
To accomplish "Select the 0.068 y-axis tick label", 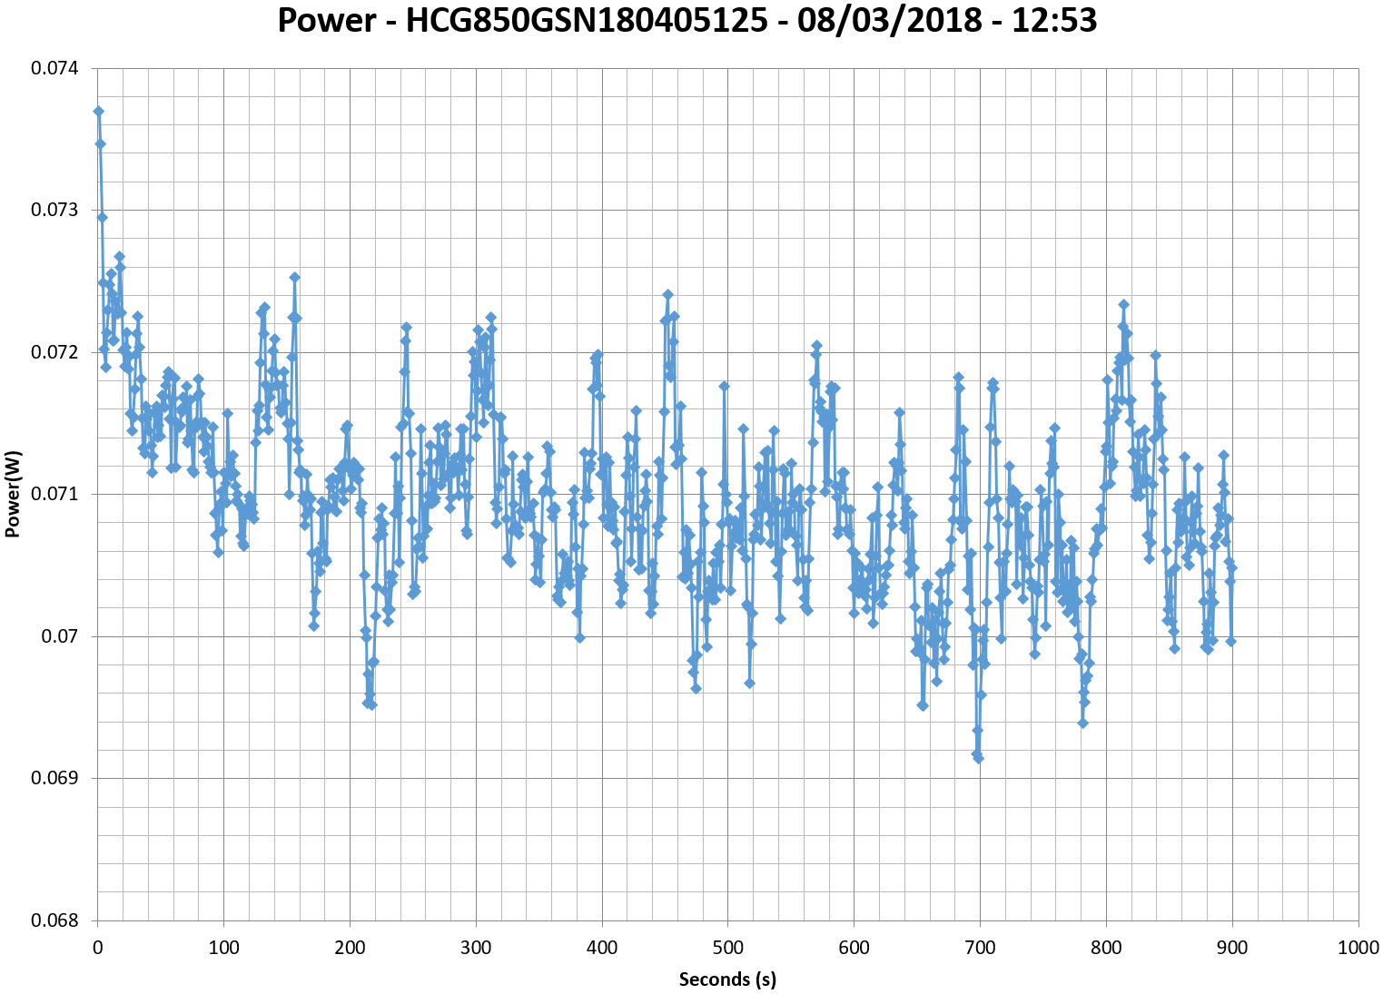I will pos(54,920).
